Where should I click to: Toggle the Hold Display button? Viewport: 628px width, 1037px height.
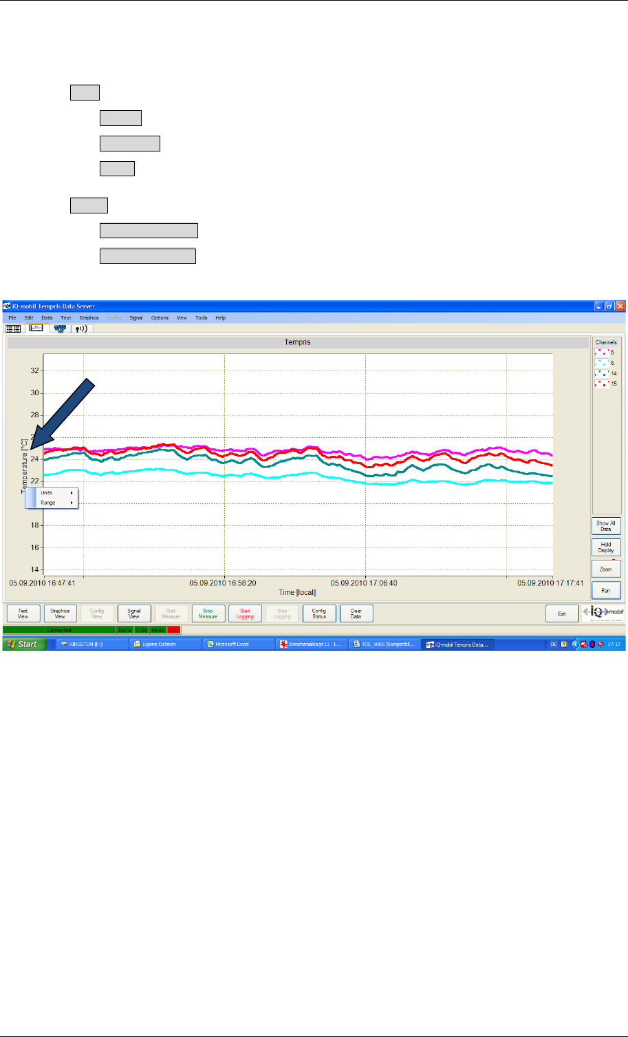click(x=606, y=547)
